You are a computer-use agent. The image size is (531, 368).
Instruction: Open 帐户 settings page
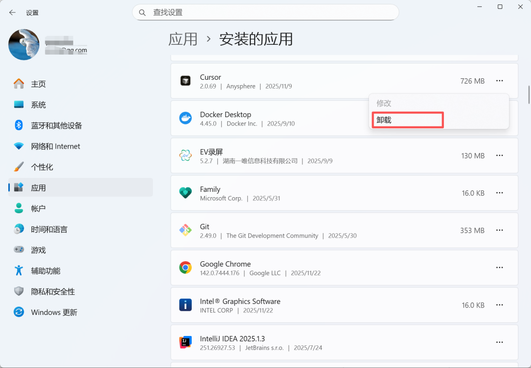pyautogui.click(x=81, y=209)
